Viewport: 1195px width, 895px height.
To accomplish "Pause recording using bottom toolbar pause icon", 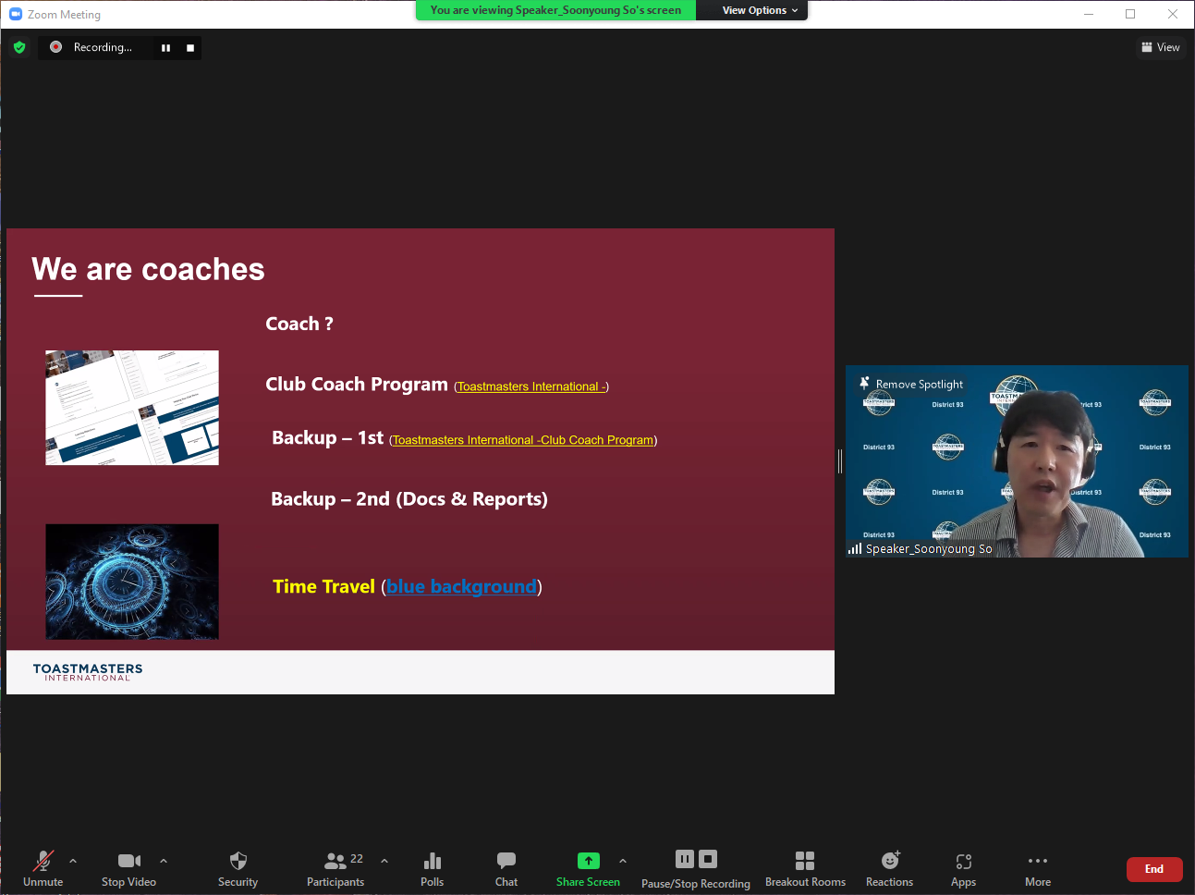I will [685, 859].
